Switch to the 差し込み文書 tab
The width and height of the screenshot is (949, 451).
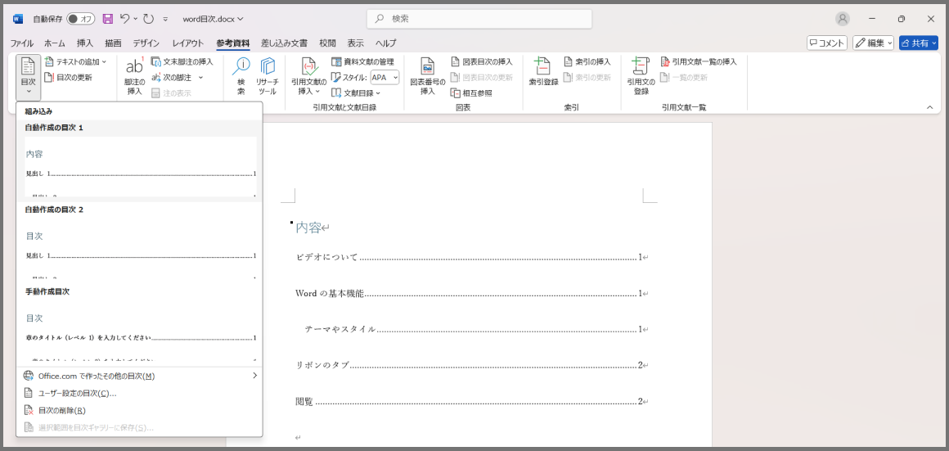284,43
